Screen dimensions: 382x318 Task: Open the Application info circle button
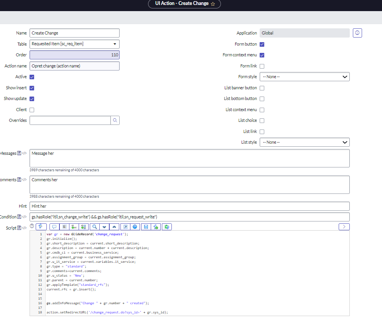coord(357,33)
